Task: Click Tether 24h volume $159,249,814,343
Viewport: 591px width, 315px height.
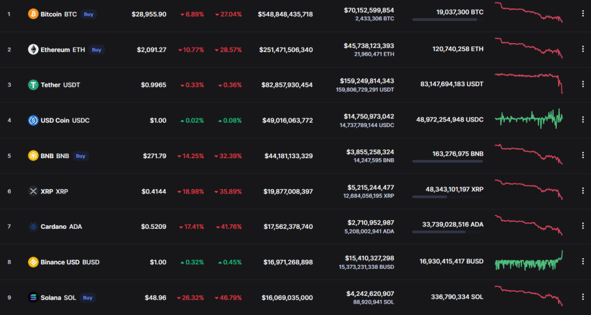Action: click(x=367, y=81)
